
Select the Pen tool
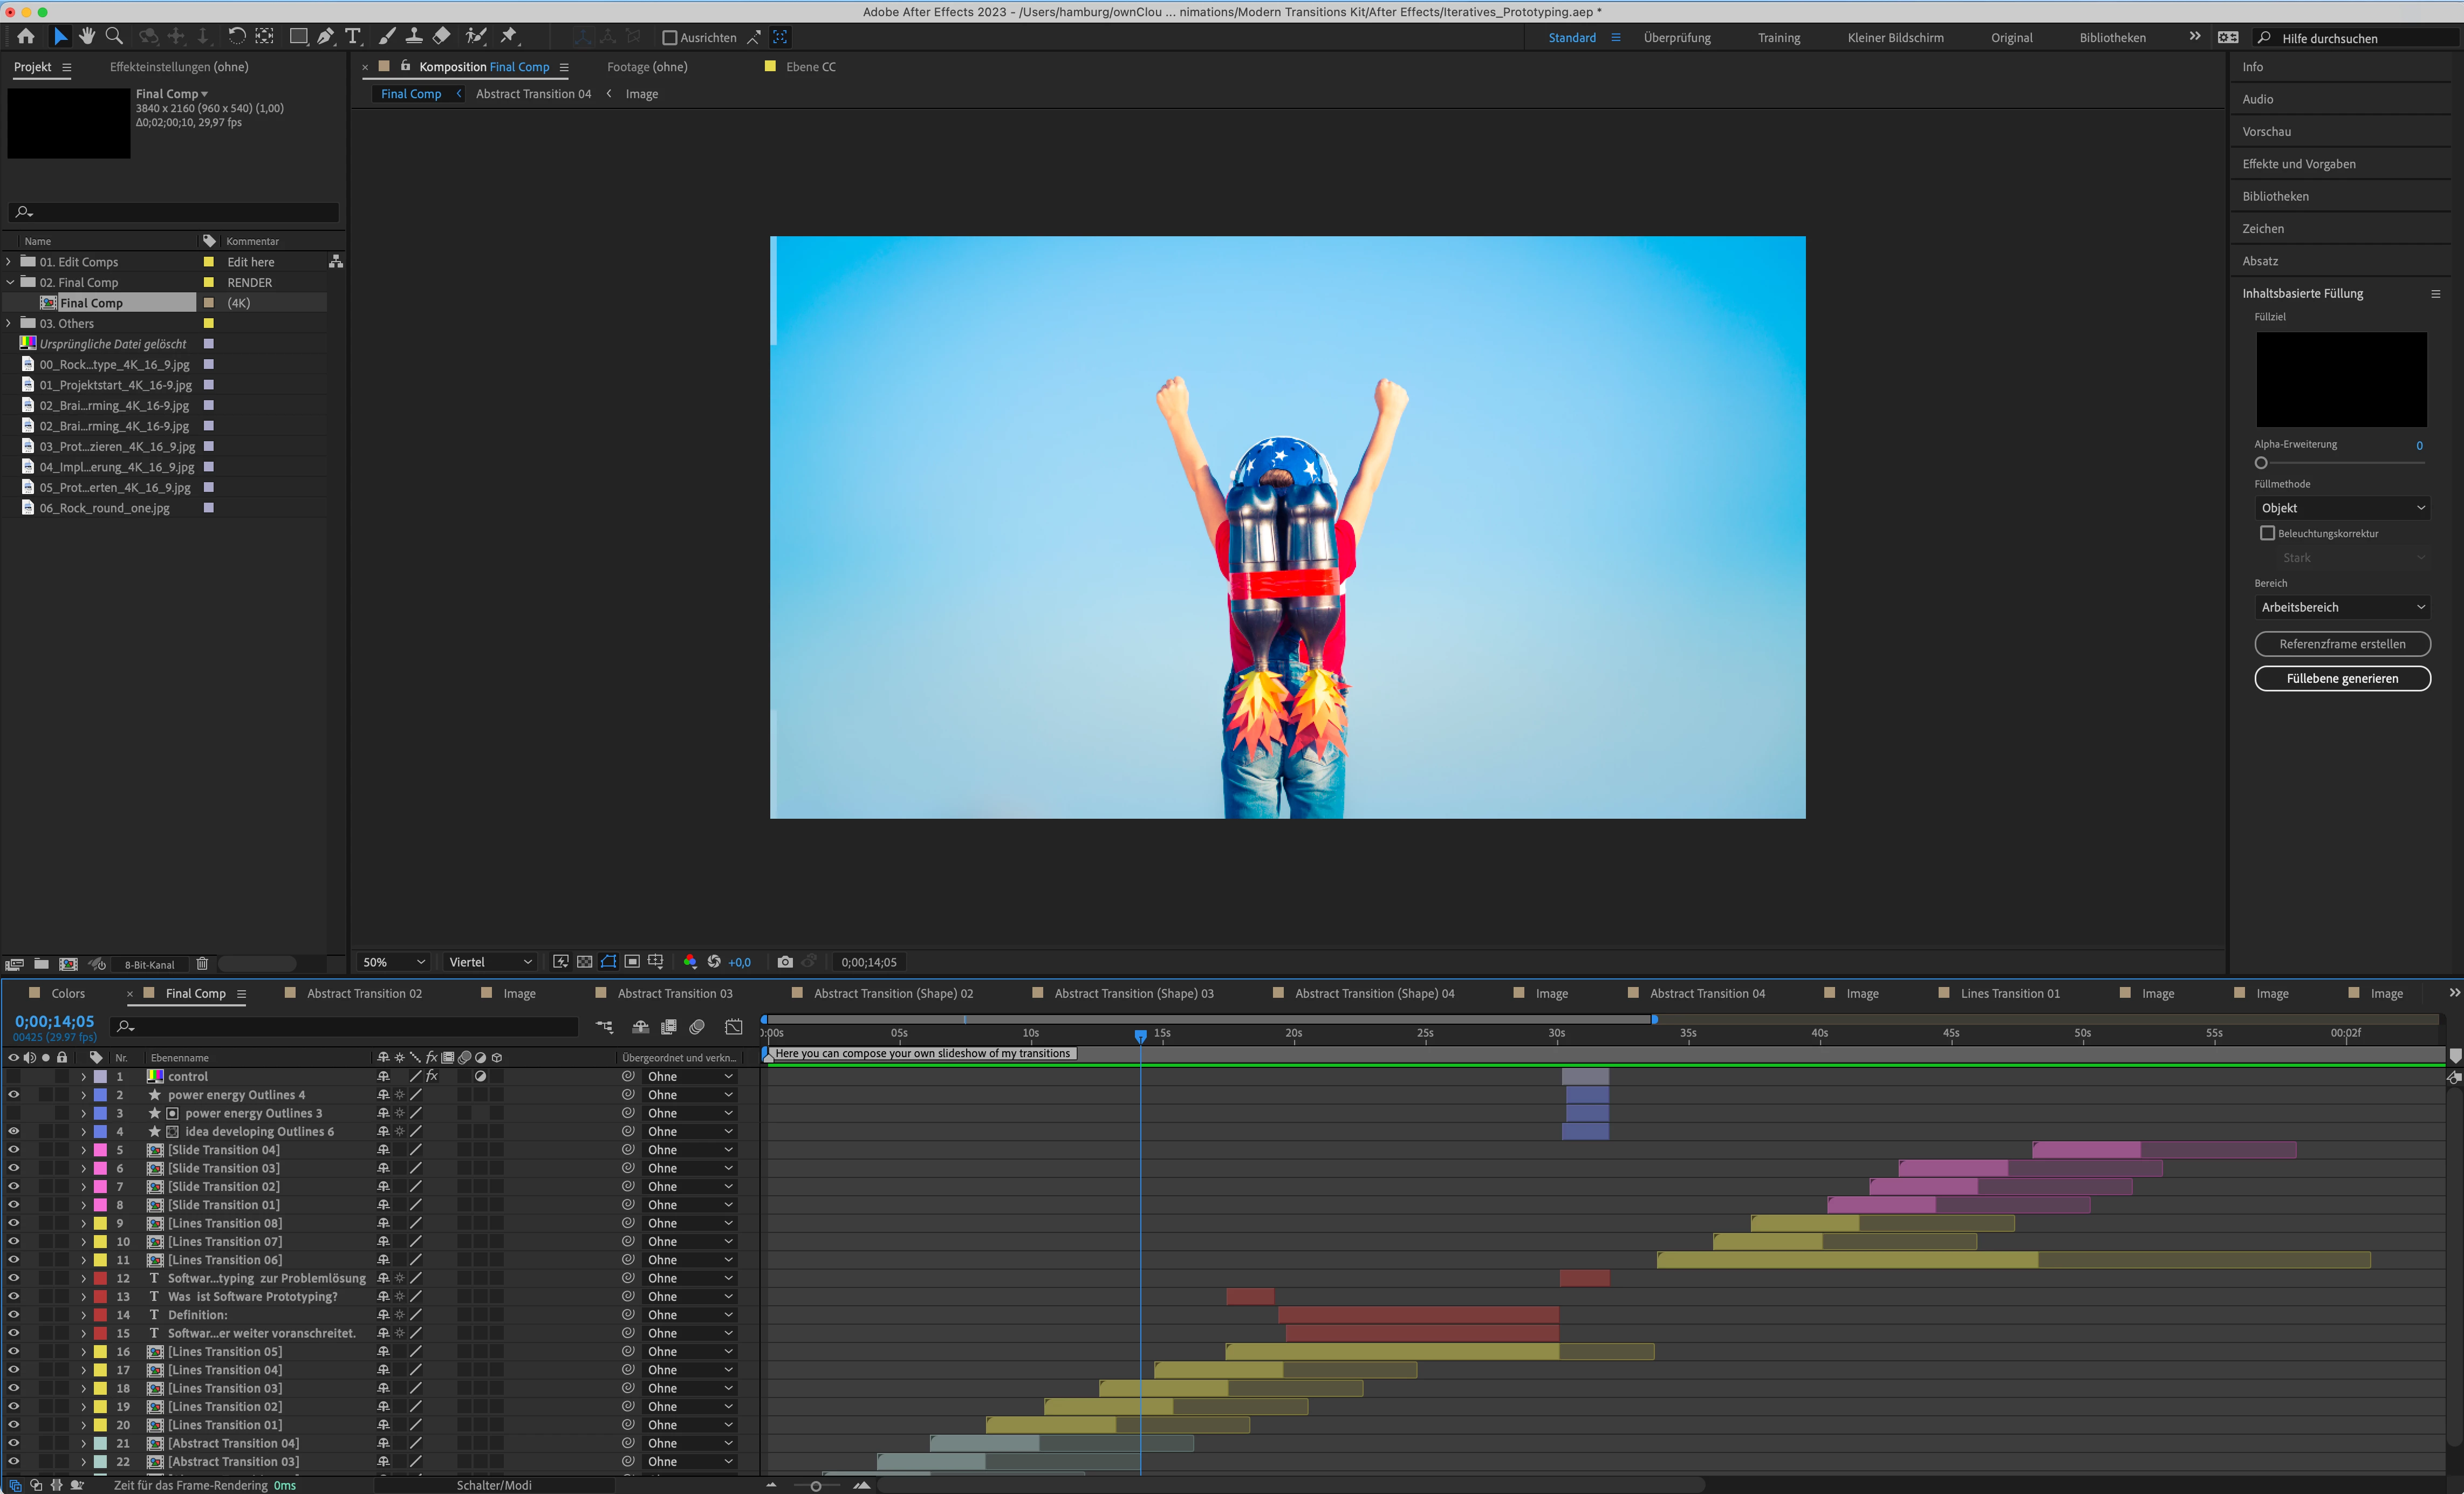click(325, 36)
